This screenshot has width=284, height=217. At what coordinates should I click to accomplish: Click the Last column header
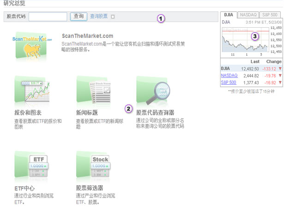click(255, 62)
